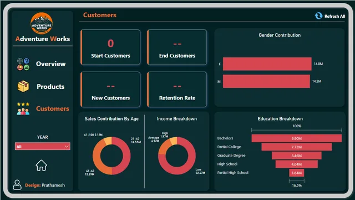This screenshot has width=355, height=200.
Task: Click the Adventure Works title text
Action: [43, 39]
